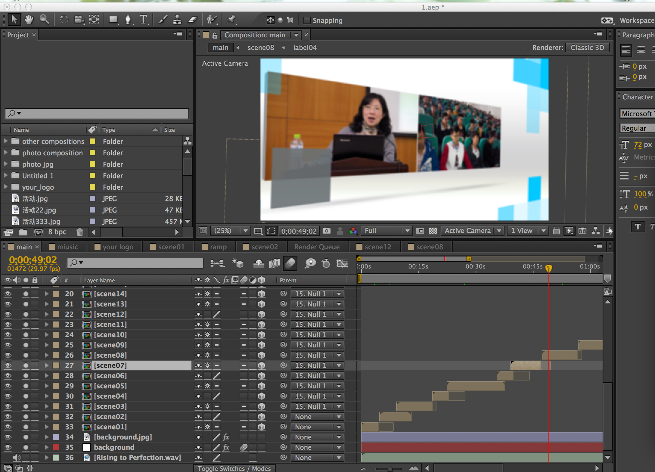Click the red label swatch of background layer
This screenshot has width=655, height=472.
tap(56, 447)
